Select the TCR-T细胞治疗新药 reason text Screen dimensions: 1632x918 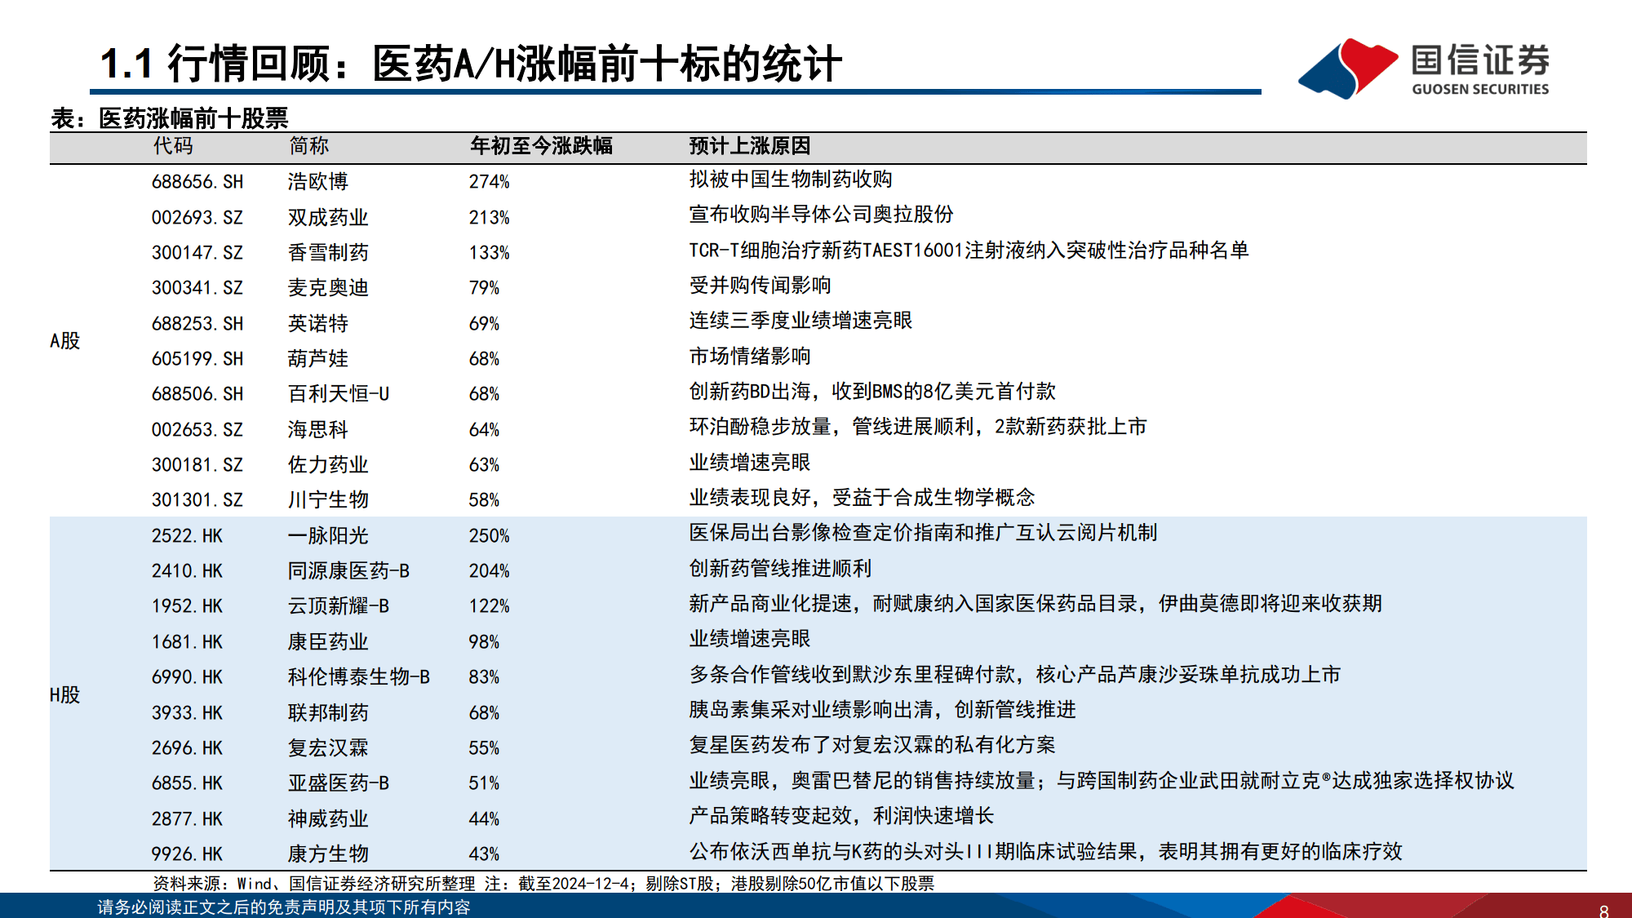pos(969,250)
